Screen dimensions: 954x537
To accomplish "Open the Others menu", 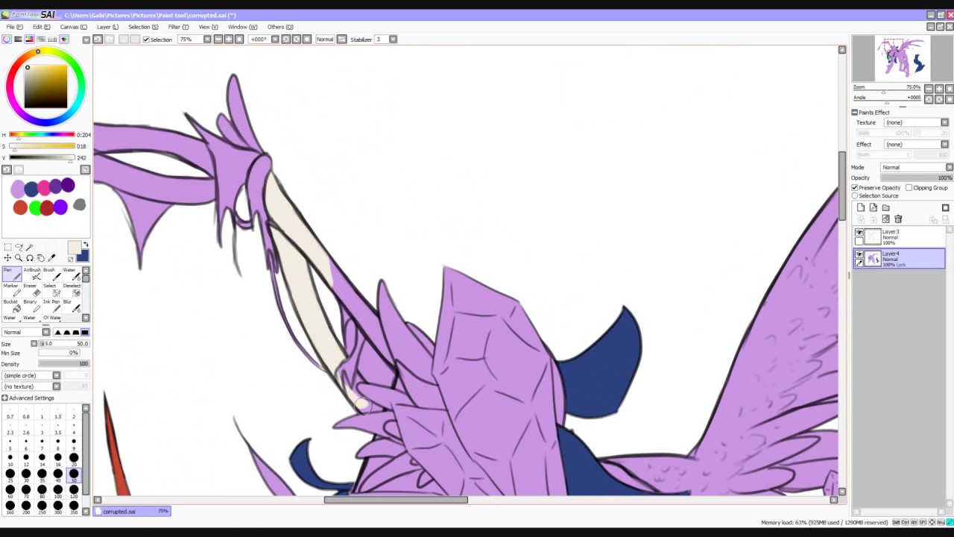I will [x=279, y=27].
